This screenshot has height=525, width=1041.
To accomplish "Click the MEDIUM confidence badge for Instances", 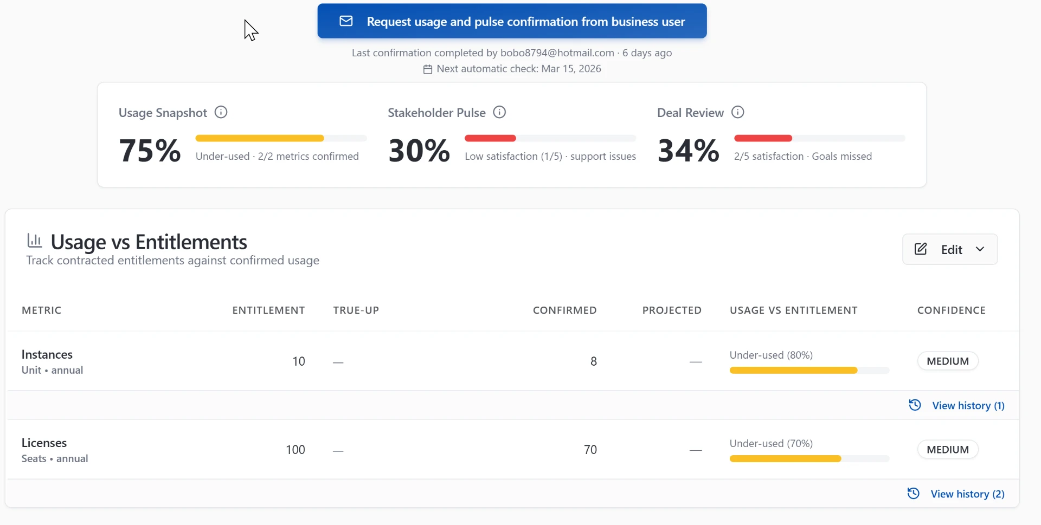I will coord(948,361).
